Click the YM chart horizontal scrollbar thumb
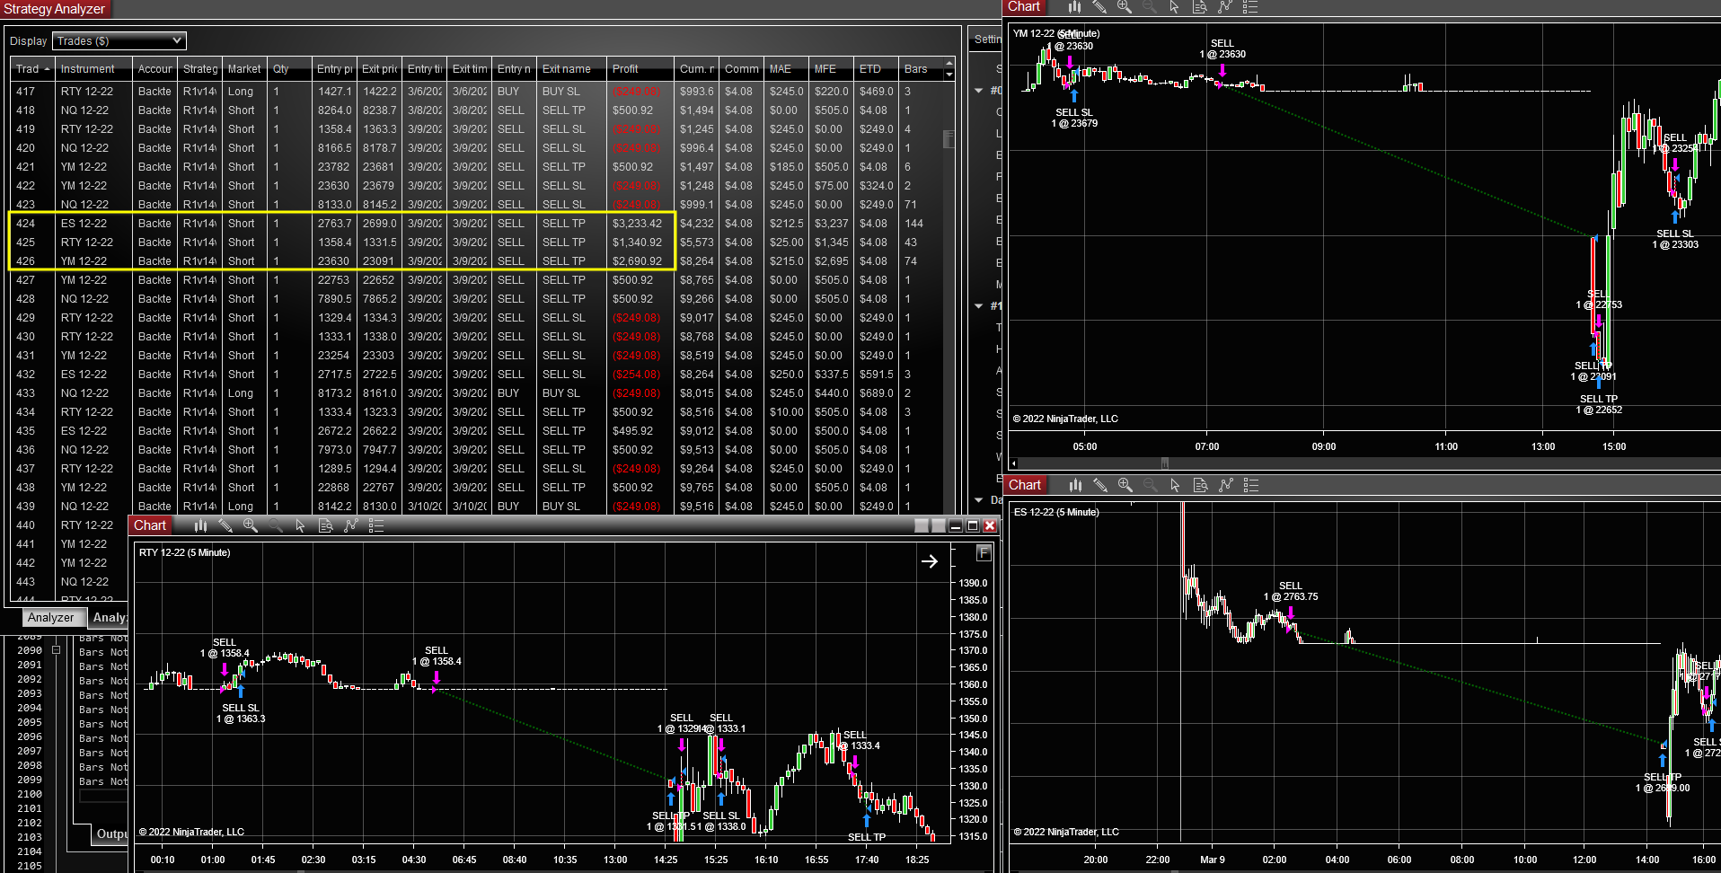The image size is (1721, 873). [1165, 463]
